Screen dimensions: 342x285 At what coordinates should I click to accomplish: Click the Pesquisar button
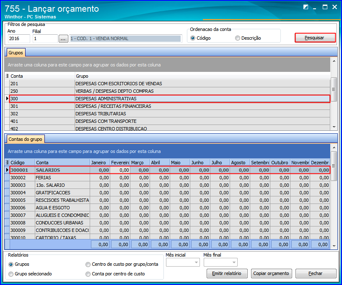point(315,38)
